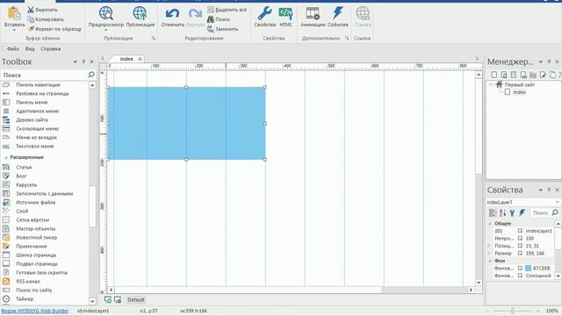
Task: Open the Toolbox panel dropdown arrow
Action: [76, 62]
